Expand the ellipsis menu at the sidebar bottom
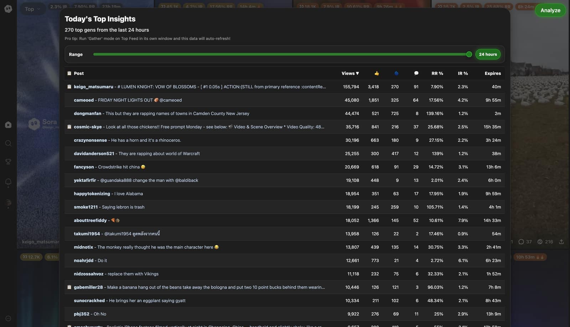Image resolution: width=570 pixels, height=327 pixels. 8,318
